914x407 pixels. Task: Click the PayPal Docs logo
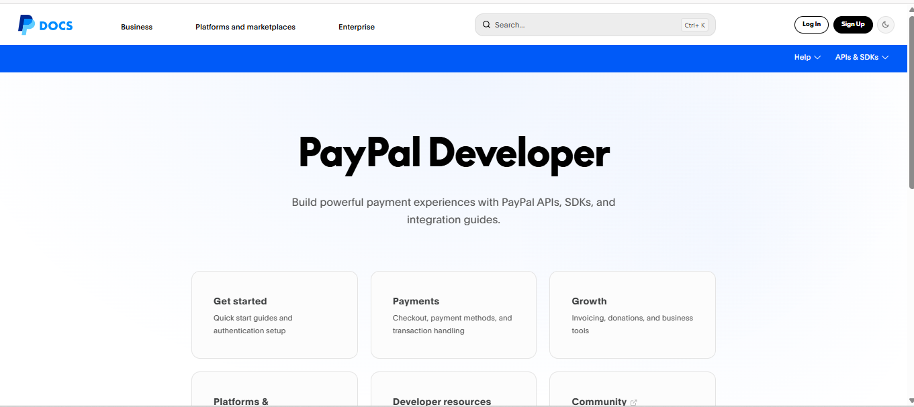(x=45, y=25)
